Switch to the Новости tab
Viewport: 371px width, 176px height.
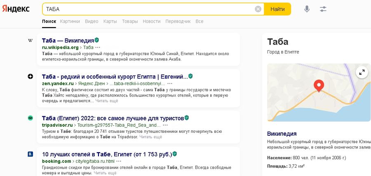[x=151, y=21]
